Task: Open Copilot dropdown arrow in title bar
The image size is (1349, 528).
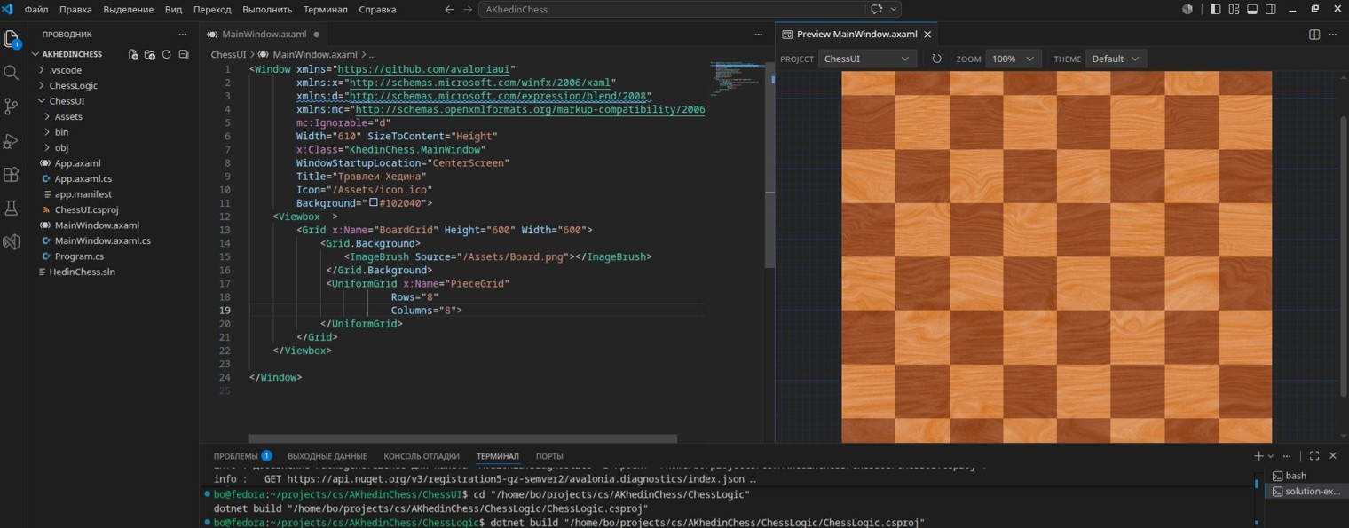Action: [x=893, y=9]
